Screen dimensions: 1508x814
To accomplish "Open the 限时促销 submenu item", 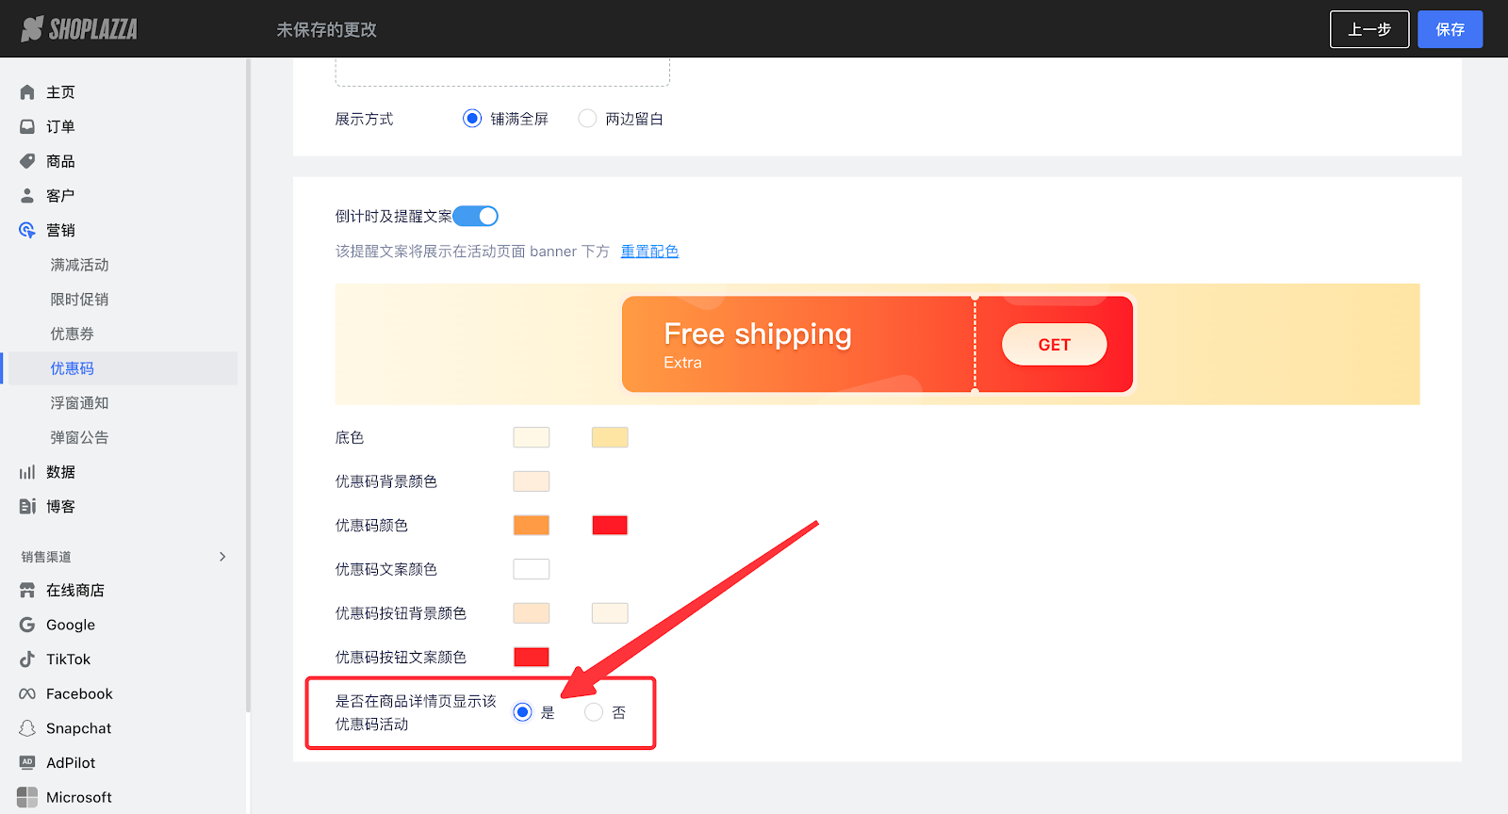I will pyautogui.click(x=79, y=300).
